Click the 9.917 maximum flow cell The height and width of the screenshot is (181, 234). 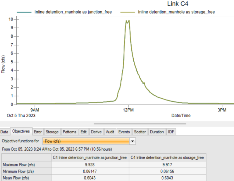point(168,164)
